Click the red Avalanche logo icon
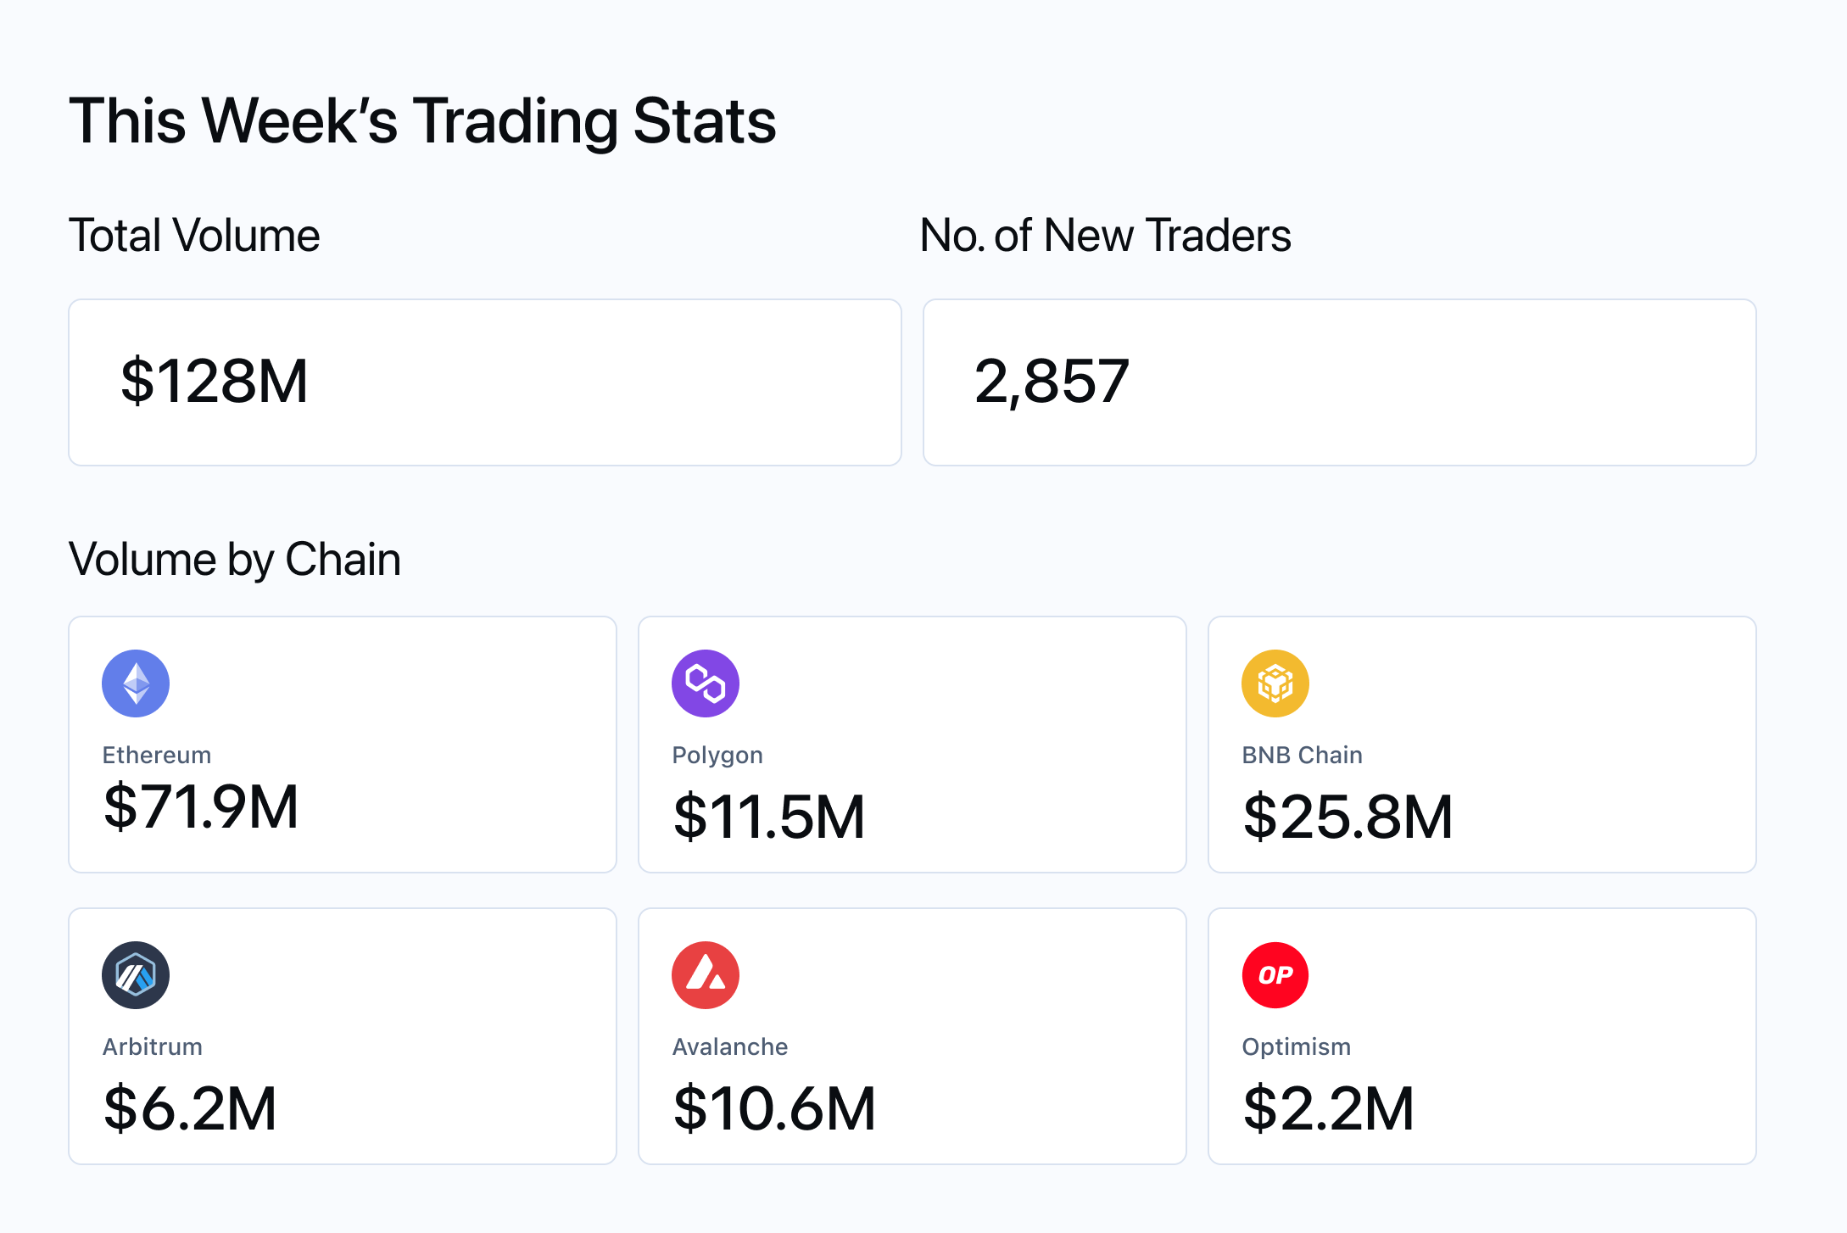 click(x=706, y=975)
